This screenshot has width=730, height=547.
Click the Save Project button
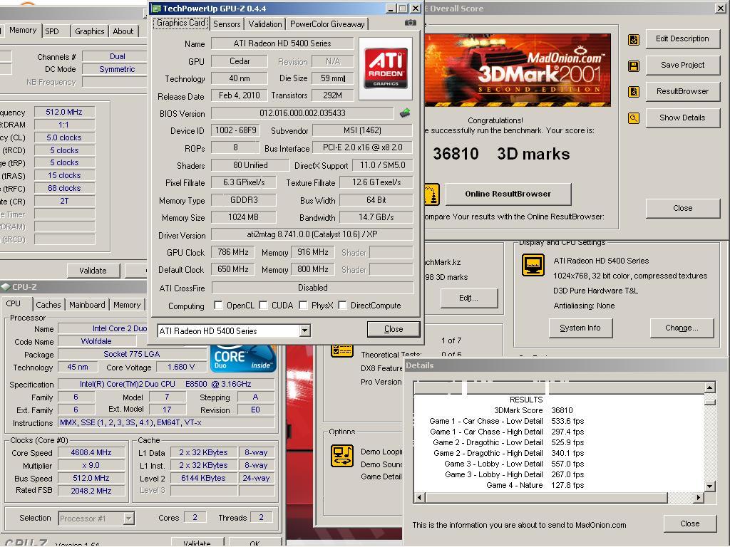pos(682,65)
